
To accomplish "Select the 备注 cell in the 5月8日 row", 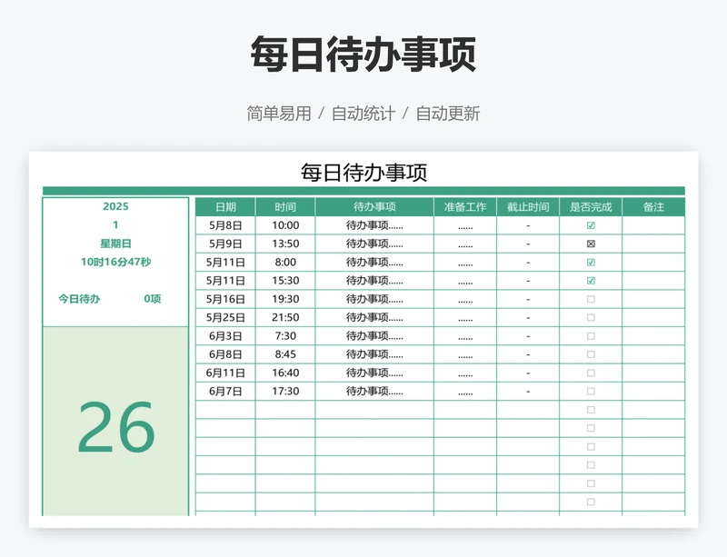I will [653, 225].
